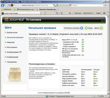Click the add to favorites bar star icon

click(x=15, y=10)
